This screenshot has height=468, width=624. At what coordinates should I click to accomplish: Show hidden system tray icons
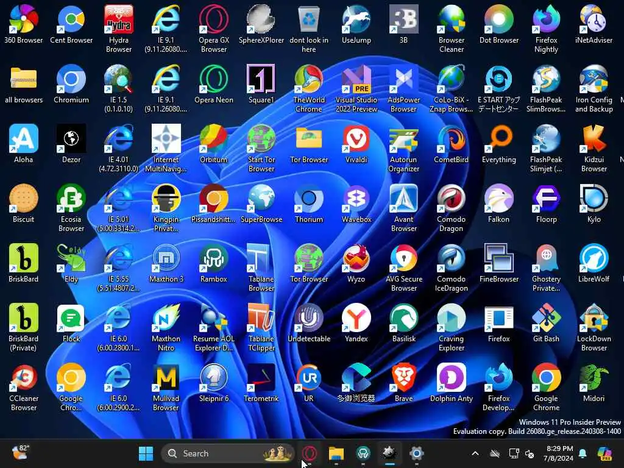(475, 453)
